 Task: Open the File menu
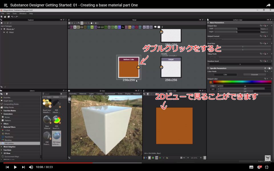[x=3, y=13]
